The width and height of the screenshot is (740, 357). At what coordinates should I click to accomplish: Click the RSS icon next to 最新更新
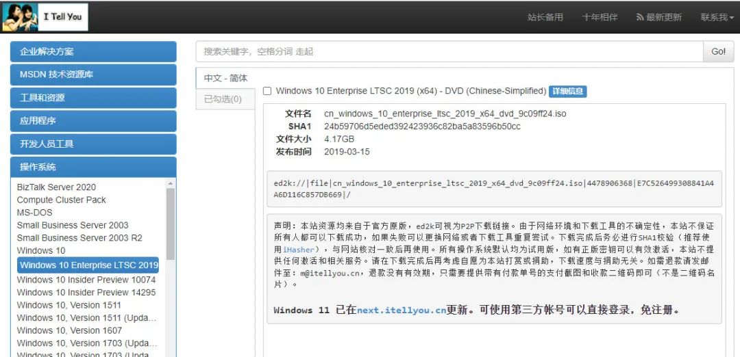(x=640, y=17)
